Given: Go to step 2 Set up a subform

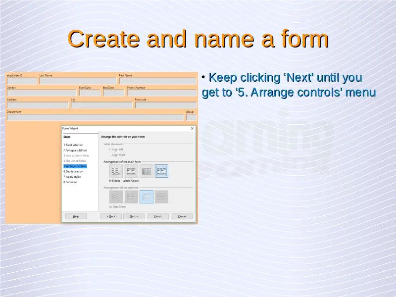Looking at the screenshot, I should (75, 150).
